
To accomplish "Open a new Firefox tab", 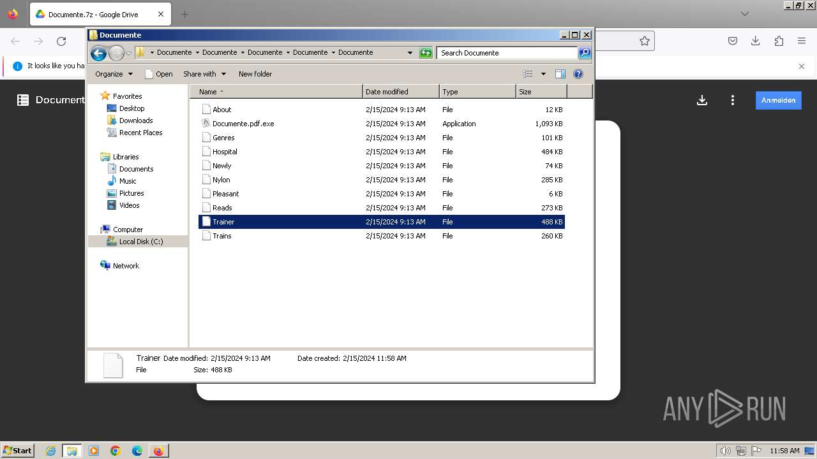I will 184,14.
